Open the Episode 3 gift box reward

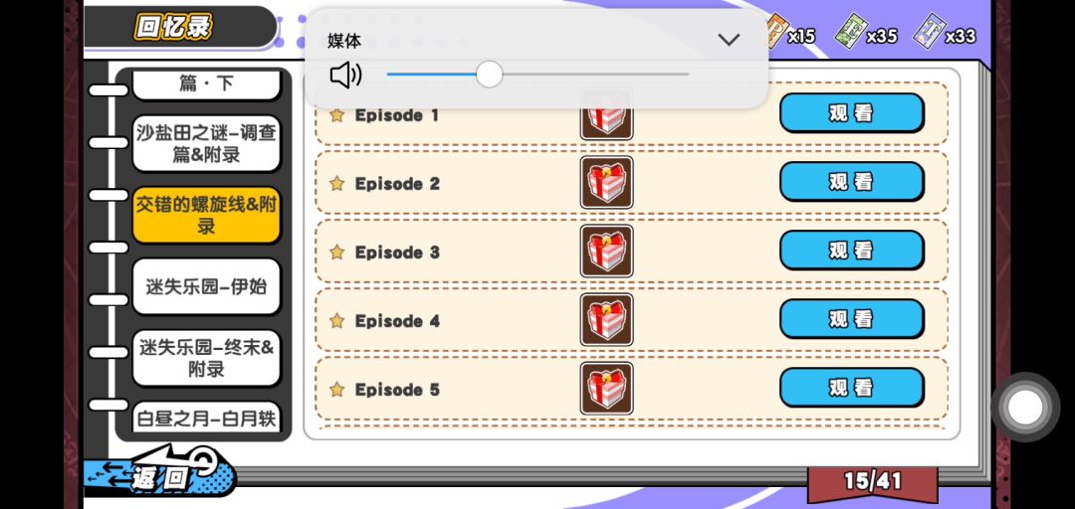point(607,251)
